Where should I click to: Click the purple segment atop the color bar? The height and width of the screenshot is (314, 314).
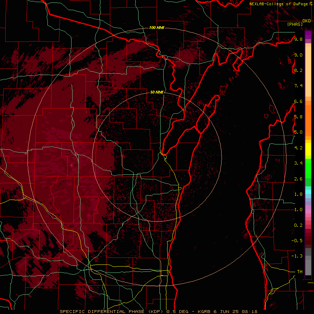308,35
